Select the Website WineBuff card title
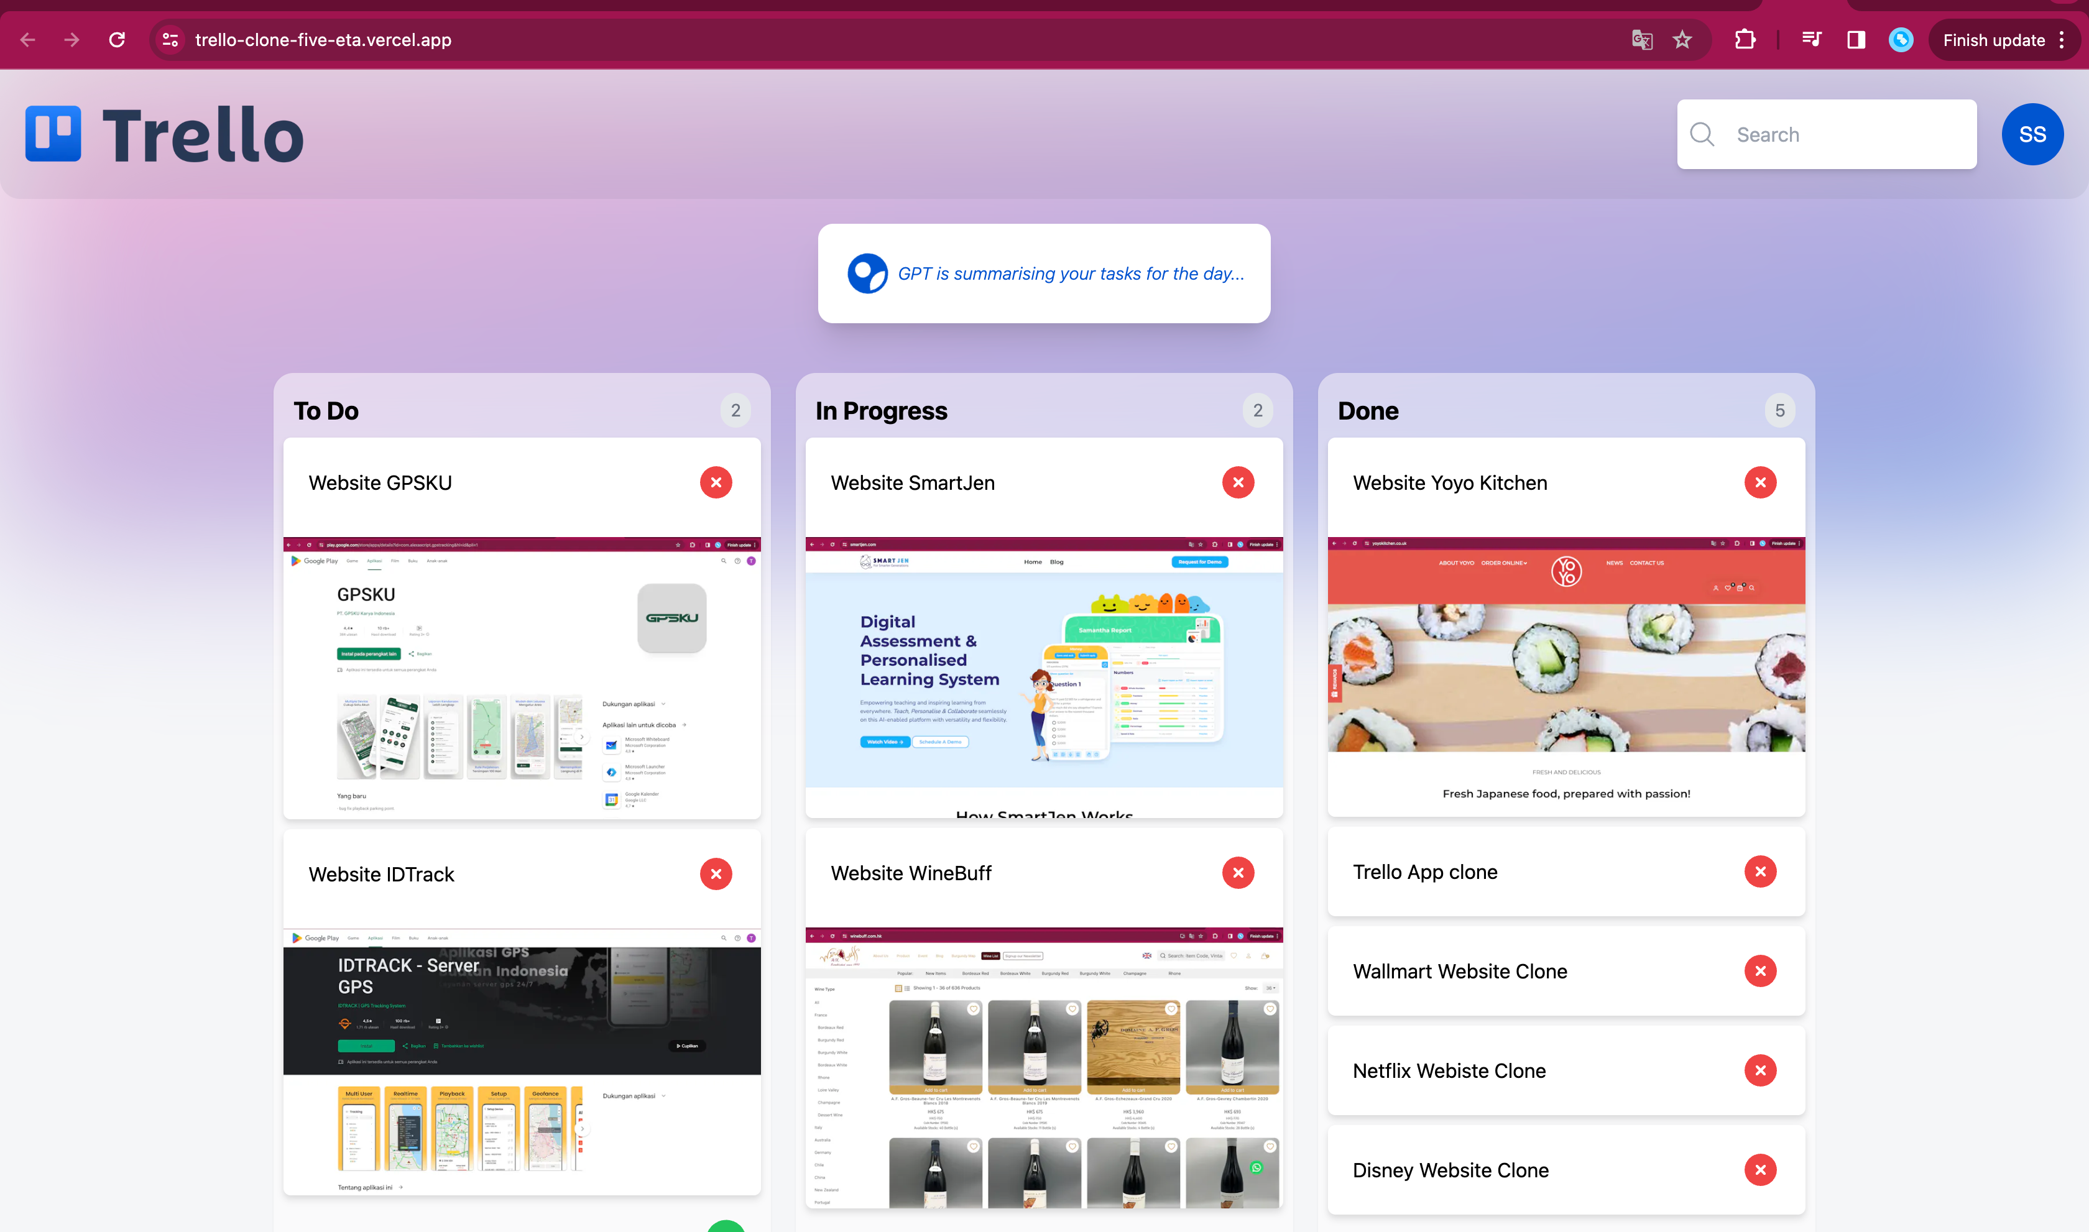This screenshot has height=1232, width=2089. (911, 873)
